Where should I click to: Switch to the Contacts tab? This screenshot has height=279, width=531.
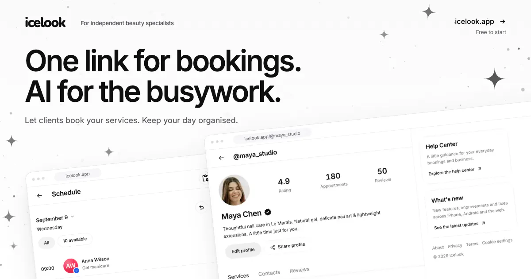point(269,273)
